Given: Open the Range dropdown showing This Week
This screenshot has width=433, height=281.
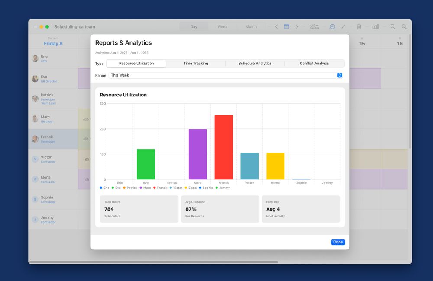Looking at the screenshot, I should coord(225,75).
